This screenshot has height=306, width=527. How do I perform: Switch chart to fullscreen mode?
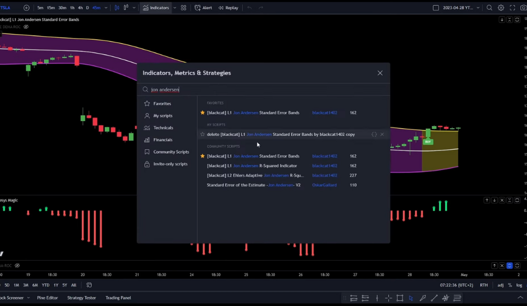tap(512, 8)
